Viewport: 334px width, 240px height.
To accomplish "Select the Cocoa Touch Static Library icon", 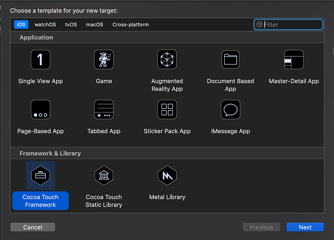I will coord(104,175).
